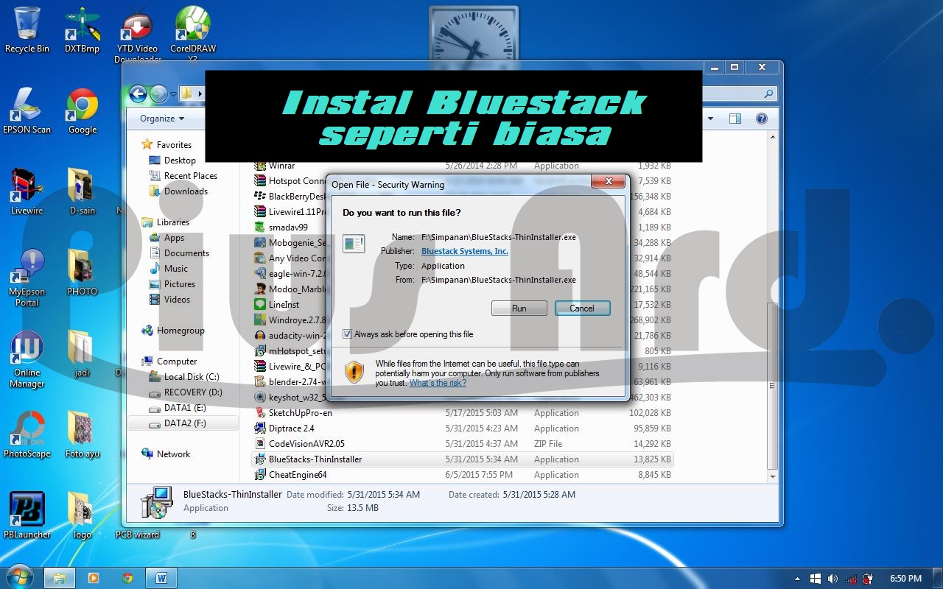Viewport: 943px width, 589px height.
Task: Select CheatEngine64 file in list
Action: tap(463, 475)
